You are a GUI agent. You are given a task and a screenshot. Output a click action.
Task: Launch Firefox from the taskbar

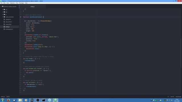click(8, 100)
